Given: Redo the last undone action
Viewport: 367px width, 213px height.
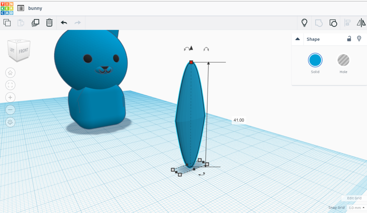Looking at the screenshot, I should 78,23.
